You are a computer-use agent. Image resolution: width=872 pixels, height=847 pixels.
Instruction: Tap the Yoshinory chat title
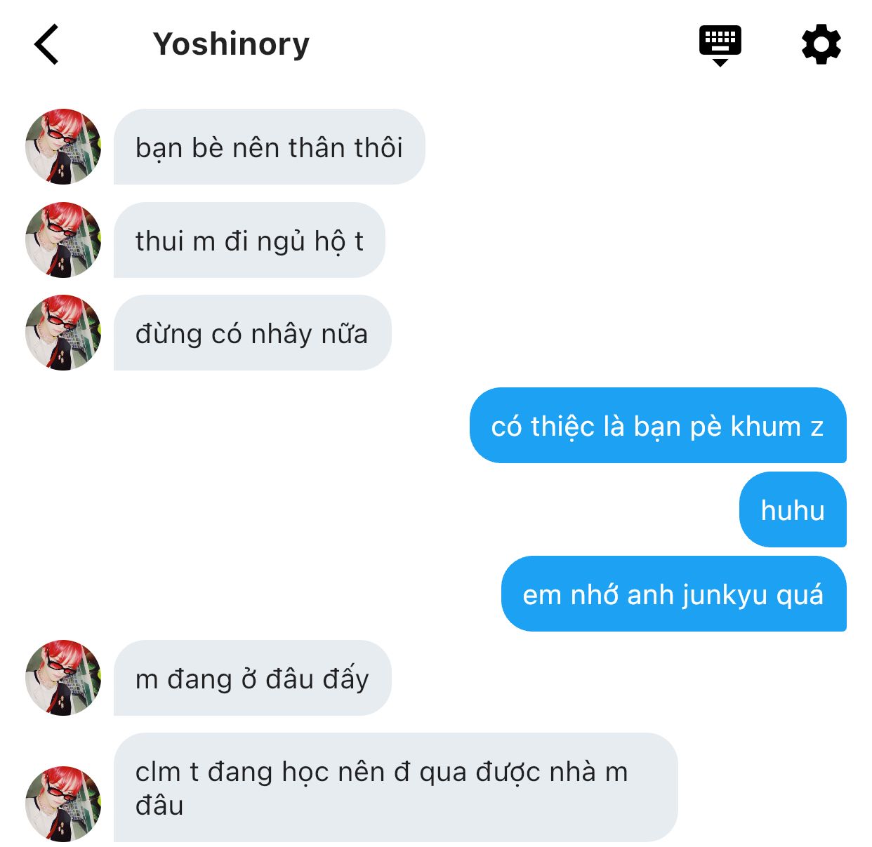pos(231,44)
